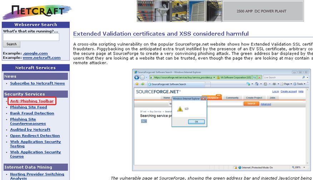Click the warning triangle icon in dialog
The height and width of the screenshot is (180, 313).
pyautogui.click(x=180, y=109)
